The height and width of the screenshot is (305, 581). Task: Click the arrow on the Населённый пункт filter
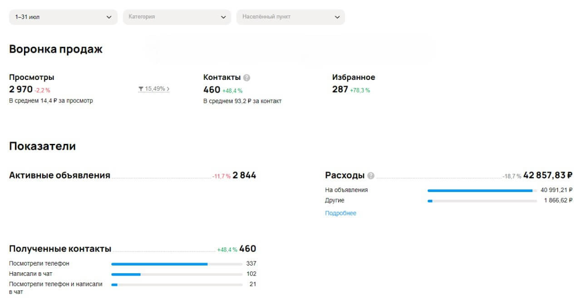(337, 17)
